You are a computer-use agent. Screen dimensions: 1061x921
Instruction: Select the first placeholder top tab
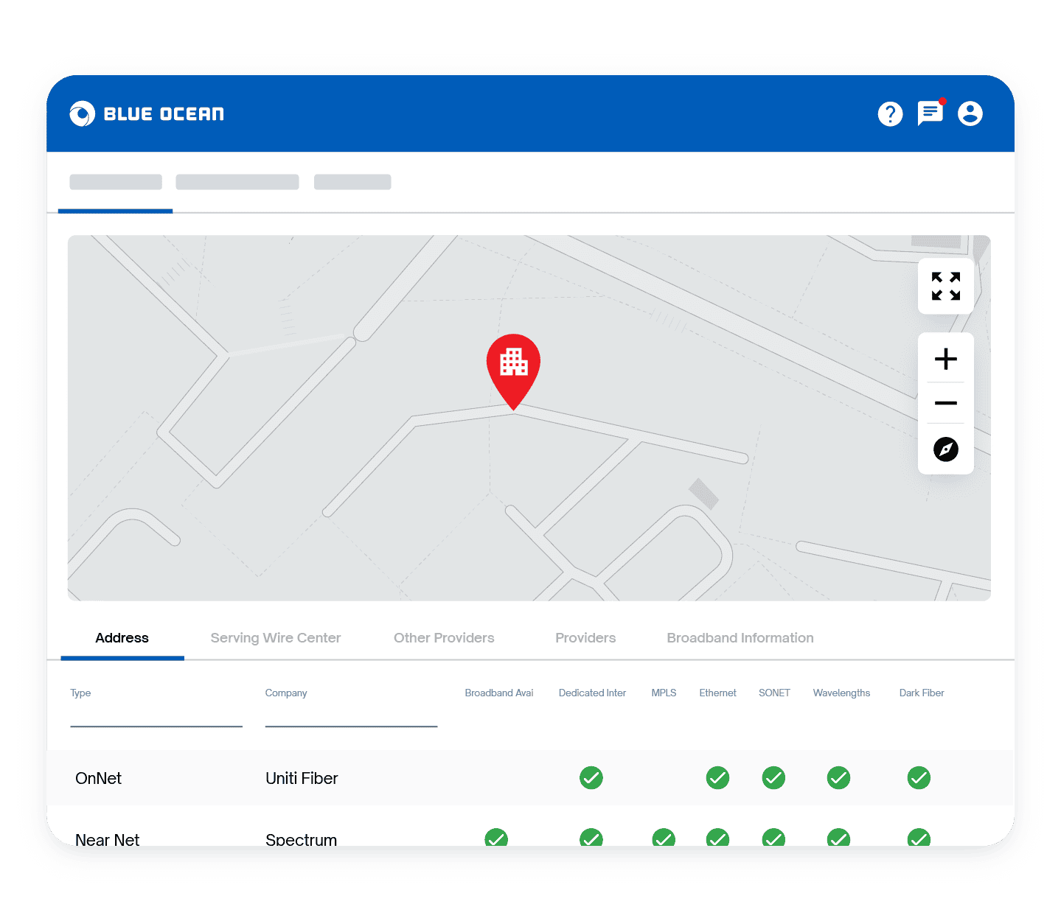point(116,182)
